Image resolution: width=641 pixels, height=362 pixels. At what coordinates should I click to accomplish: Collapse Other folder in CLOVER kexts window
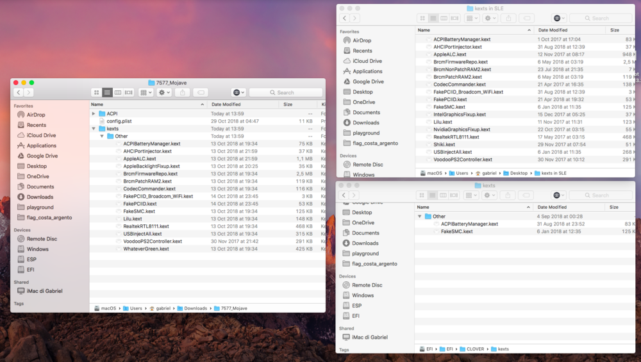[419, 217]
